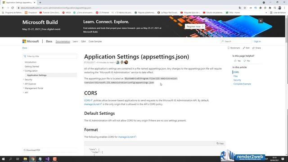The height and width of the screenshot is (162, 288).
Task: Open Visual Studio from the taskbar
Action: coord(47,159)
